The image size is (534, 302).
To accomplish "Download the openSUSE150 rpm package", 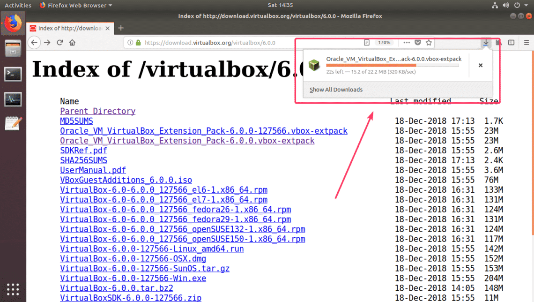I will (183, 239).
